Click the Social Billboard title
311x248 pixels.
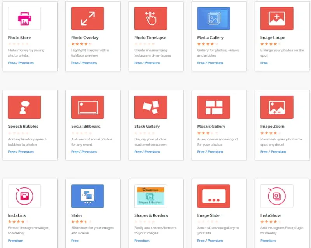point(86,127)
